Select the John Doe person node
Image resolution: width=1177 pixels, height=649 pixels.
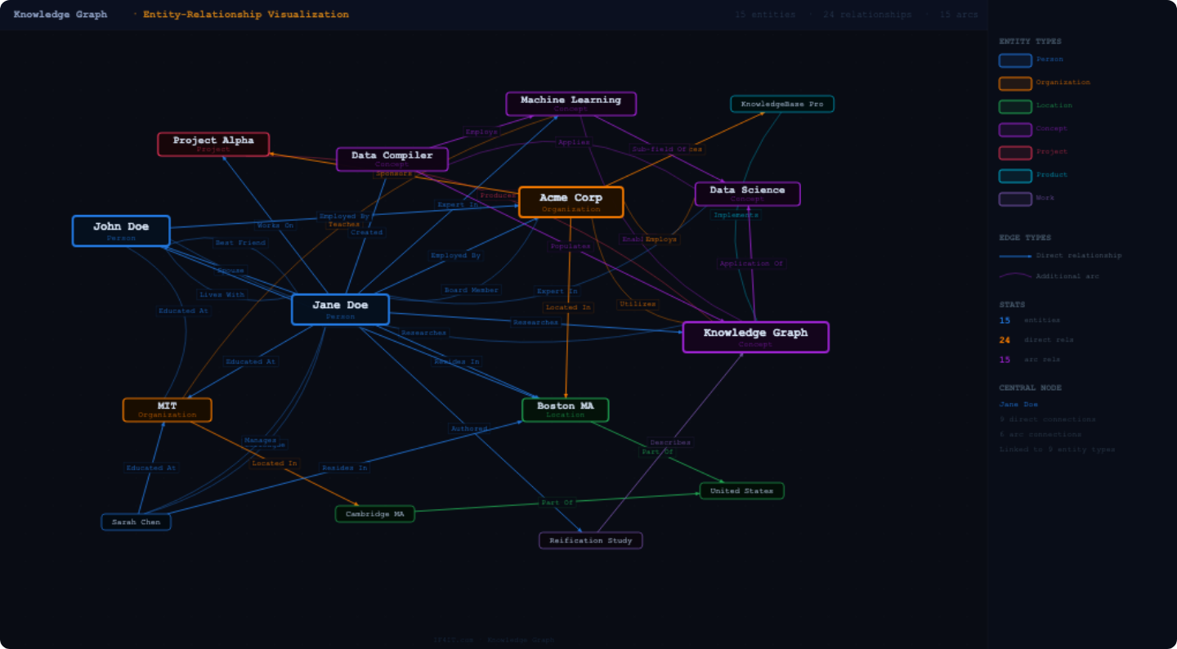[x=121, y=231]
